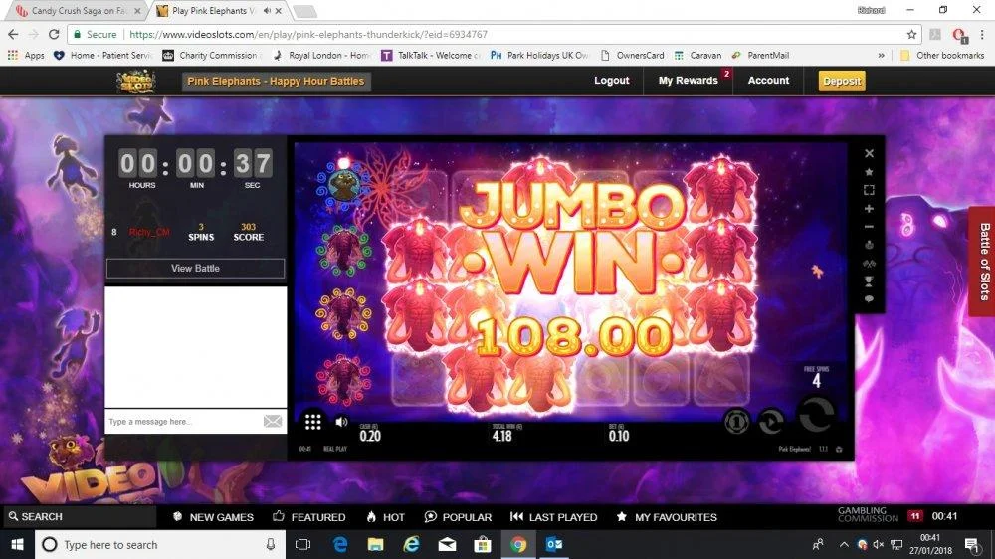Open the Royal London bookmark
Viewport: 995px width, 559px height.
321,55
